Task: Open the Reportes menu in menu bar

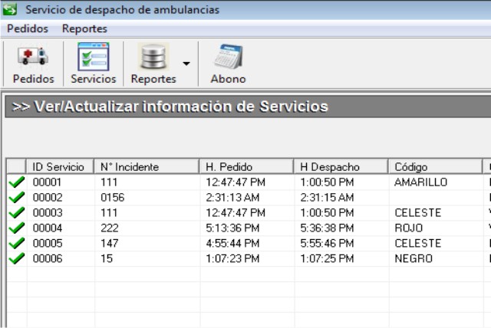Action: [84, 29]
